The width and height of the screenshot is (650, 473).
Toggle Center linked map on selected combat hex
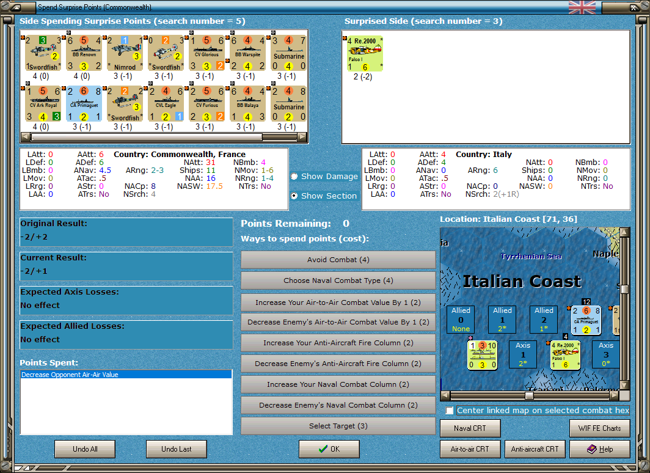click(450, 411)
